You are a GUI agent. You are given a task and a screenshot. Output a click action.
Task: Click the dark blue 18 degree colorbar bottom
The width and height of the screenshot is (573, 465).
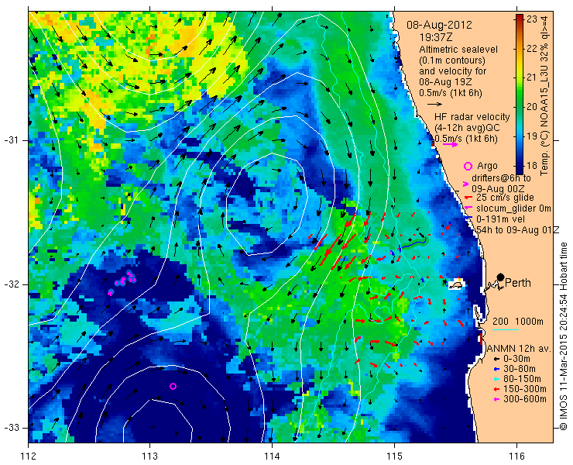coord(520,169)
